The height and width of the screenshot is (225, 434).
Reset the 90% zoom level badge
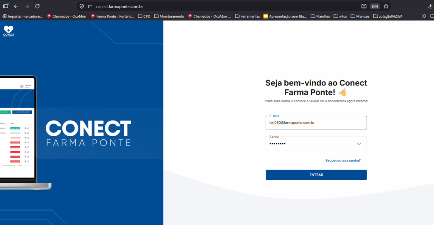click(x=375, y=6)
